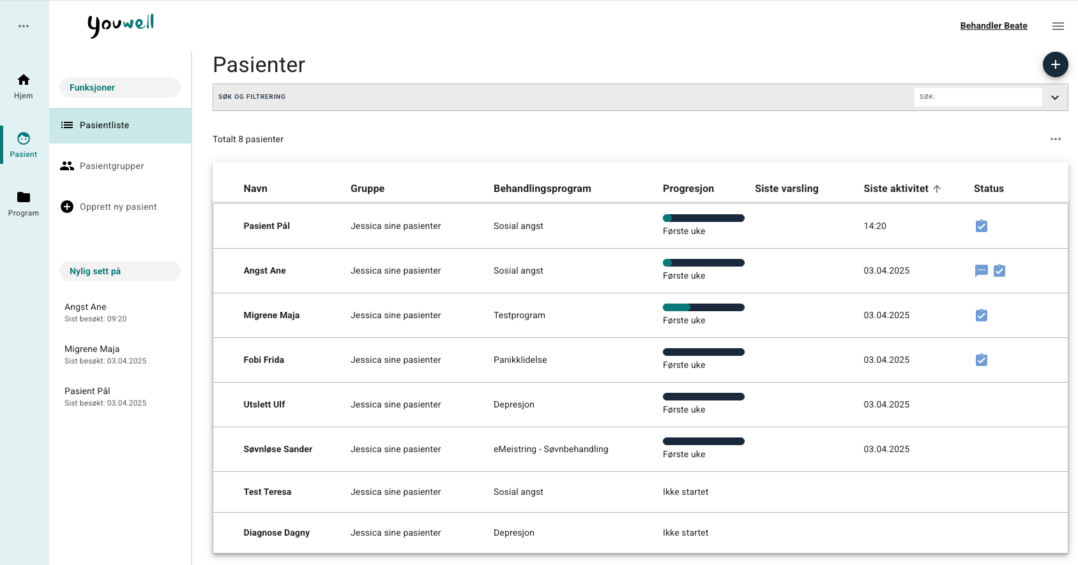Sort by the Gruppe column header
1078x565 pixels.
367,189
